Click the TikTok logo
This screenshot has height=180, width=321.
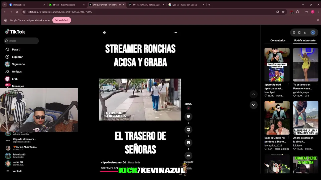click(x=15, y=32)
